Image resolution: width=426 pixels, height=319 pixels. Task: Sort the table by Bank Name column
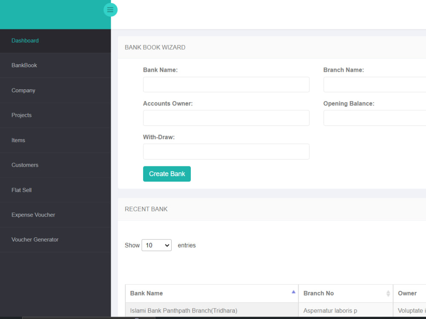point(212,293)
